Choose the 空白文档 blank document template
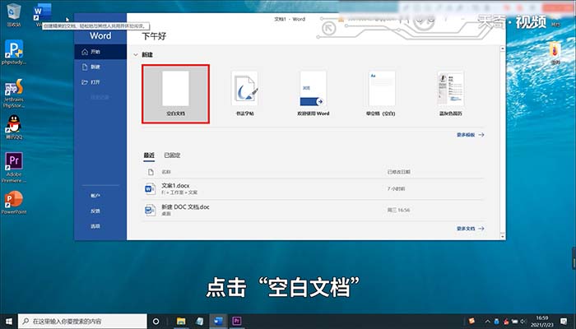 pyautogui.click(x=175, y=94)
